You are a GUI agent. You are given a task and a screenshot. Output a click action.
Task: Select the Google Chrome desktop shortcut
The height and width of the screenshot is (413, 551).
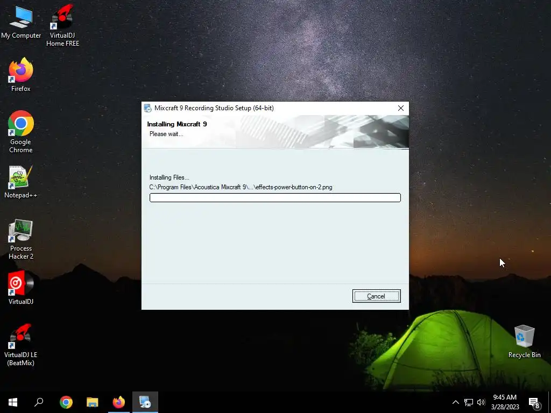[x=21, y=132]
